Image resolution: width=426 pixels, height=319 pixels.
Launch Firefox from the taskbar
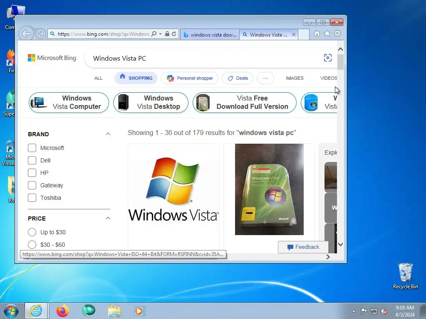coord(62,311)
